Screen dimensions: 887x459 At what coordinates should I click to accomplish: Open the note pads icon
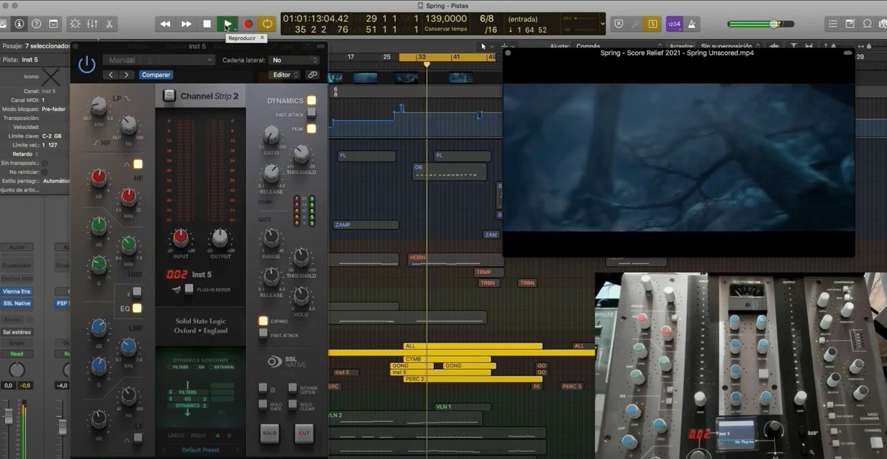point(850,24)
